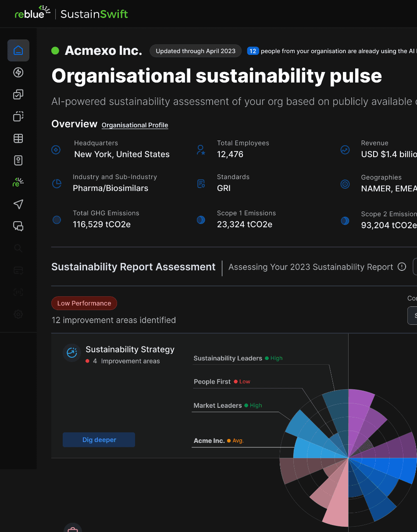Select the People First chart label
417x532 pixels.
212,382
